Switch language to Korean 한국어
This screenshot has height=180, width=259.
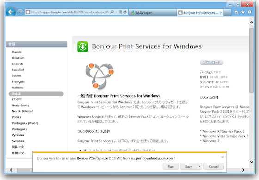pos(17,99)
